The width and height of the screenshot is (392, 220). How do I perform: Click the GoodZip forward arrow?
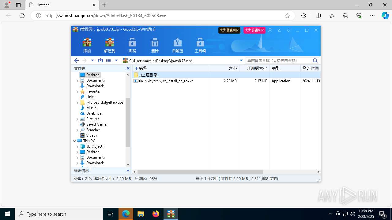point(85,61)
